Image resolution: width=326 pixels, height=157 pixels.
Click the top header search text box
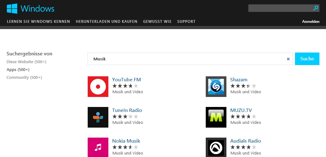pyautogui.click(x=280, y=8)
